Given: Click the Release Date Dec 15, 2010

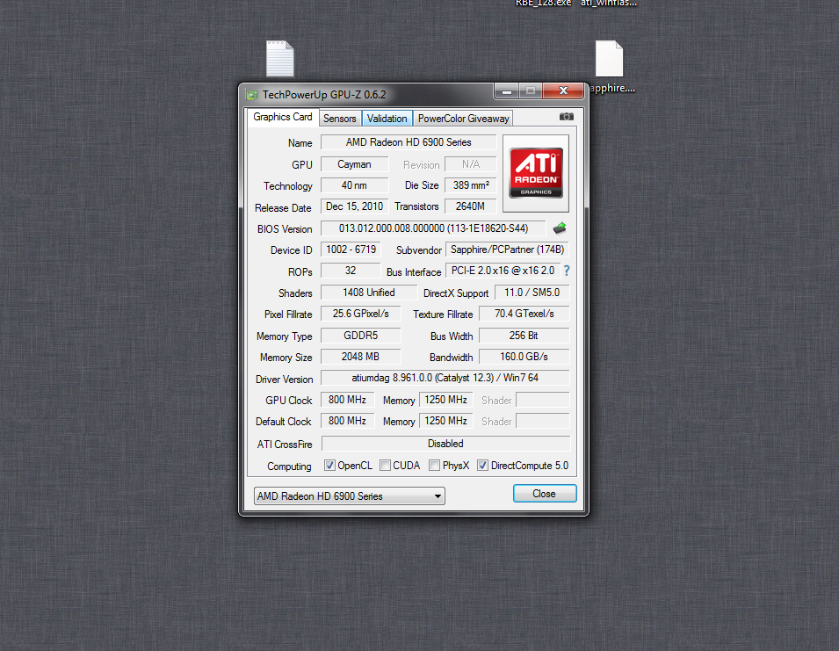Looking at the screenshot, I should point(354,206).
